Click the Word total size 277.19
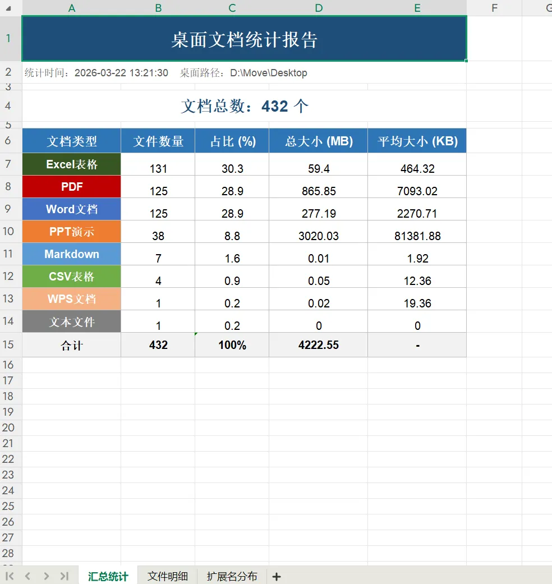 point(319,209)
